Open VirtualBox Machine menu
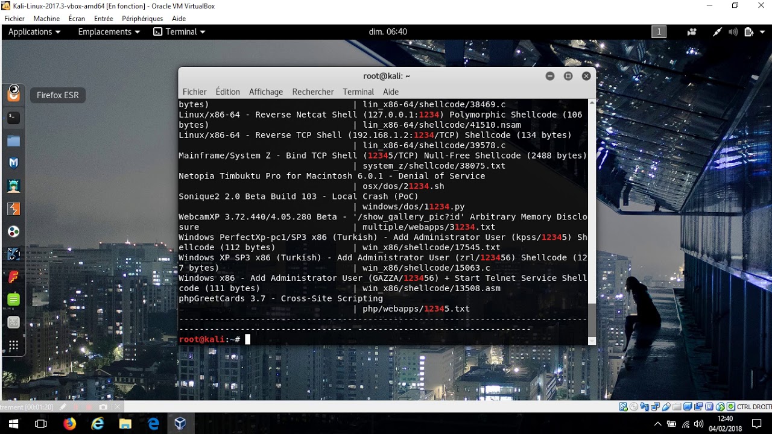This screenshot has height=434, width=772. [46, 19]
